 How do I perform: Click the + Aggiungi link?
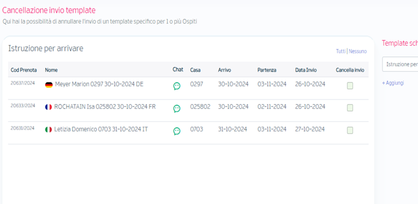tap(393, 83)
